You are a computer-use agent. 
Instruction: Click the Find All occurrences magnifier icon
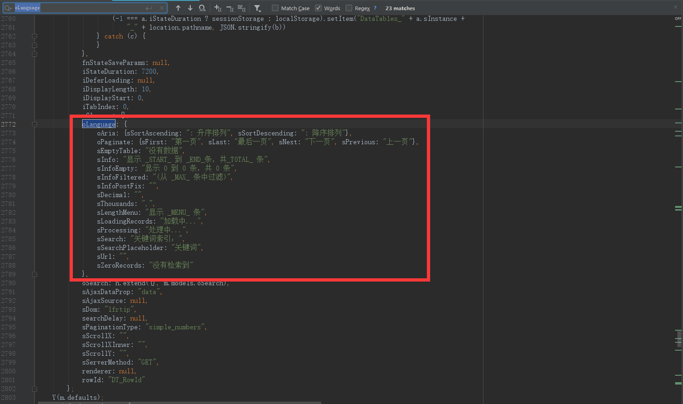202,8
